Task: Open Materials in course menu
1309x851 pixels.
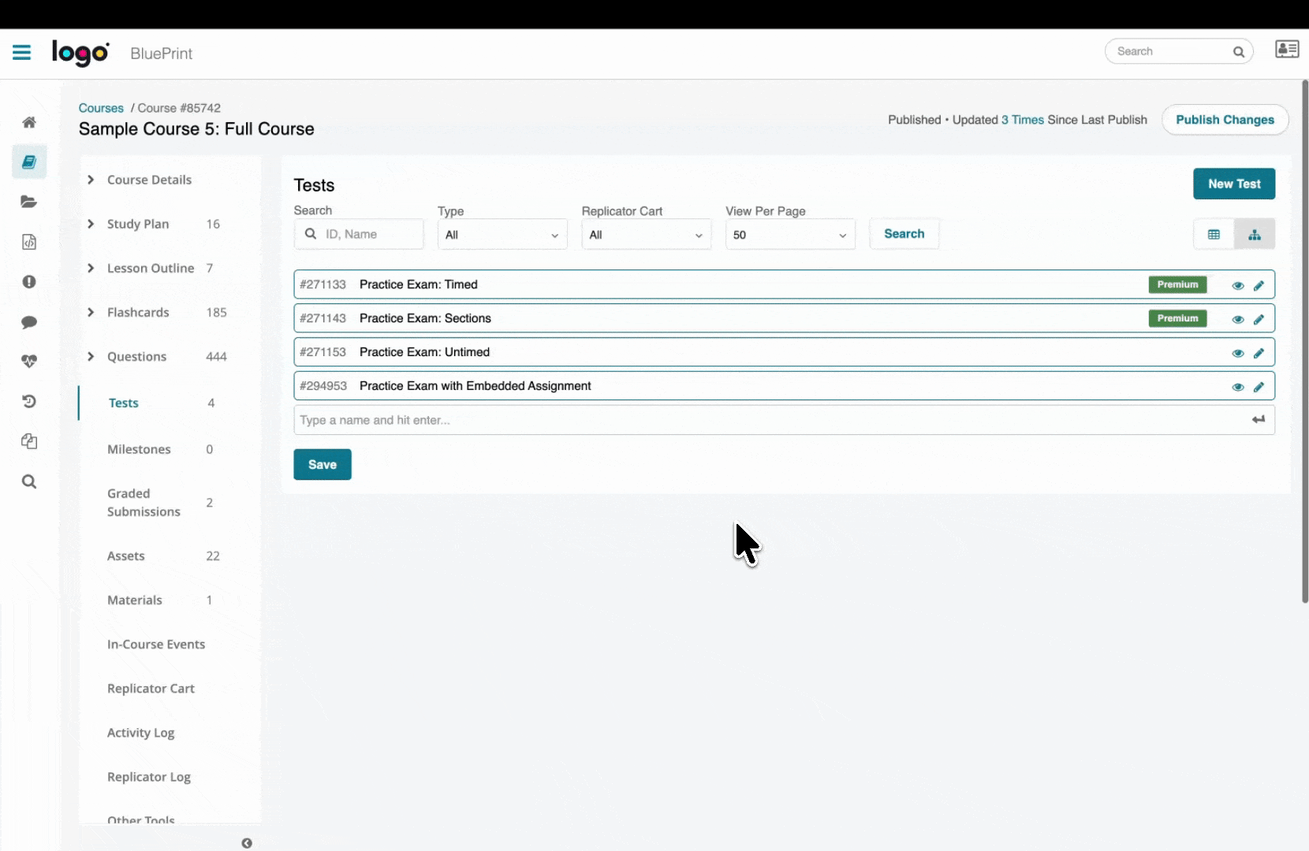Action: coord(135,600)
